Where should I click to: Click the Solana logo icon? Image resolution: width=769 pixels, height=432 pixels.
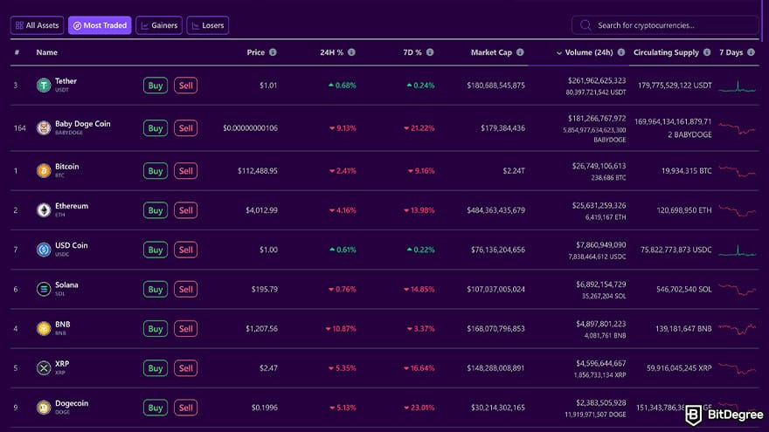tap(44, 289)
